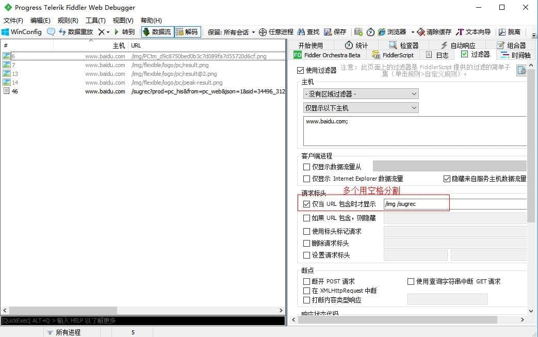This screenshot has height=337, width=538.
Task: Click the X remove sessions icon
Action: point(101,32)
